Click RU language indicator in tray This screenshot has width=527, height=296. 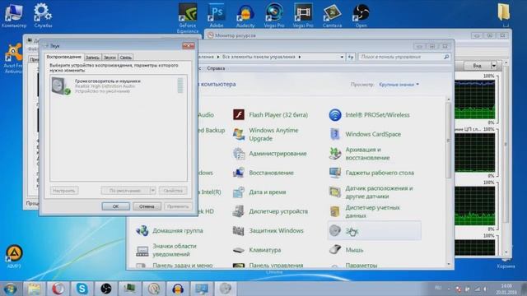point(438,288)
